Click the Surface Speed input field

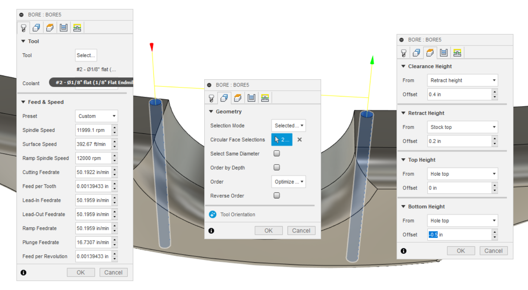[93, 144]
